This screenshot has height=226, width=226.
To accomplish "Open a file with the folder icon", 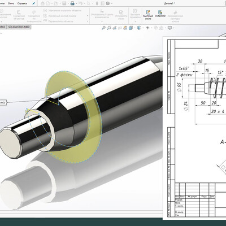I will (56, 3).
